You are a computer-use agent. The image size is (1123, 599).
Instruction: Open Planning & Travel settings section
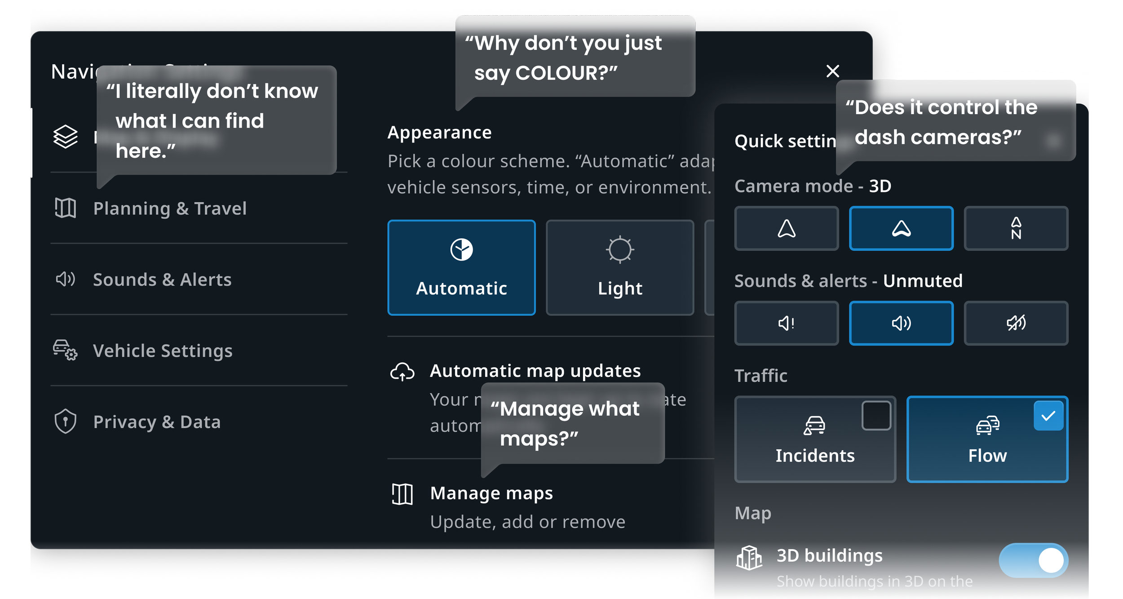(170, 209)
